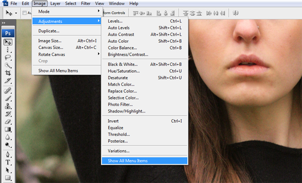Image resolution: width=302 pixels, height=183 pixels.
Task: Choose Color Balance...
Action: [x=144, y=48]
